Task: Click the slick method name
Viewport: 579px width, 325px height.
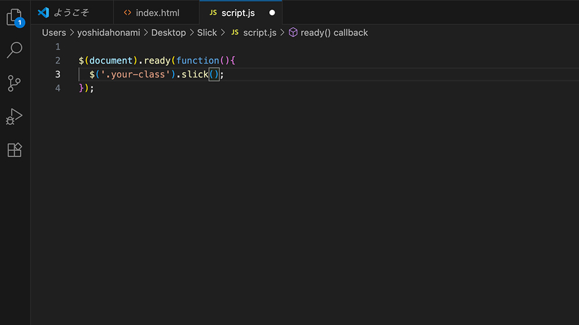Action: tap(195, 75)
